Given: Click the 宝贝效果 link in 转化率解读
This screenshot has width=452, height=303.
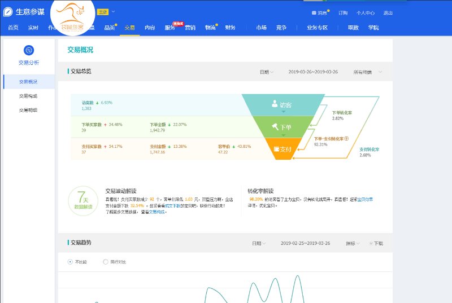Looking at the screenshot, I should (365, 199).
